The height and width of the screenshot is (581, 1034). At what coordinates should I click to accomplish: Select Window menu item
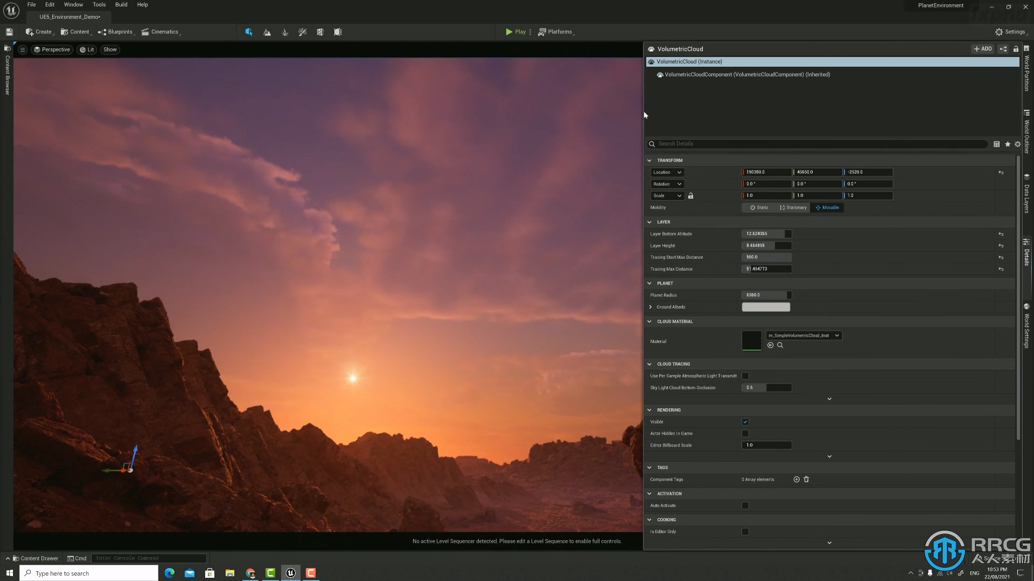(x=73, y=4)
